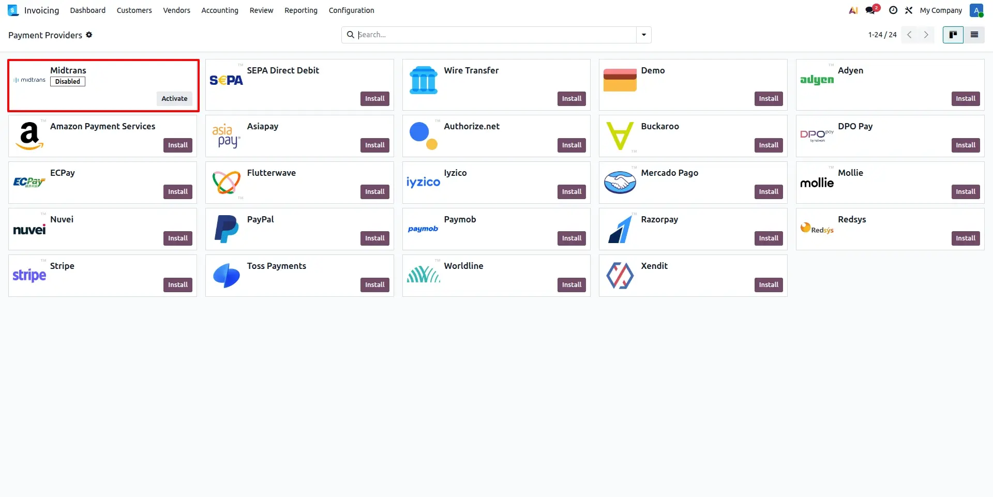This screenshot has width=993, height=497.
Task: Click the Asiapay logo
Action: [226, 136]
